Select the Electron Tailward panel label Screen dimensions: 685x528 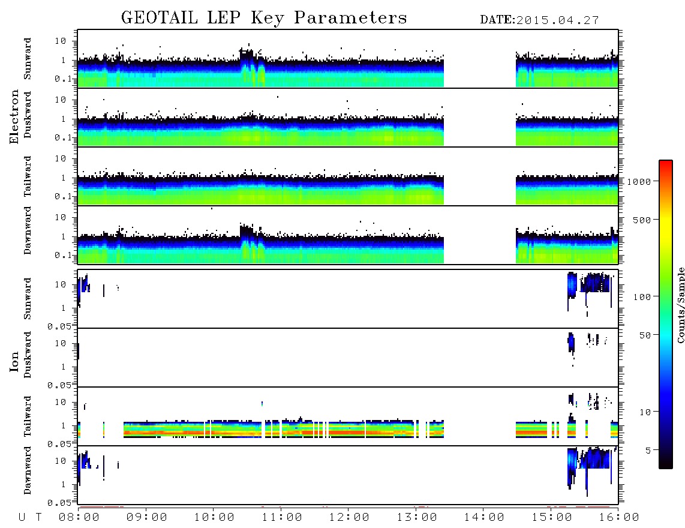click(28, 176)
